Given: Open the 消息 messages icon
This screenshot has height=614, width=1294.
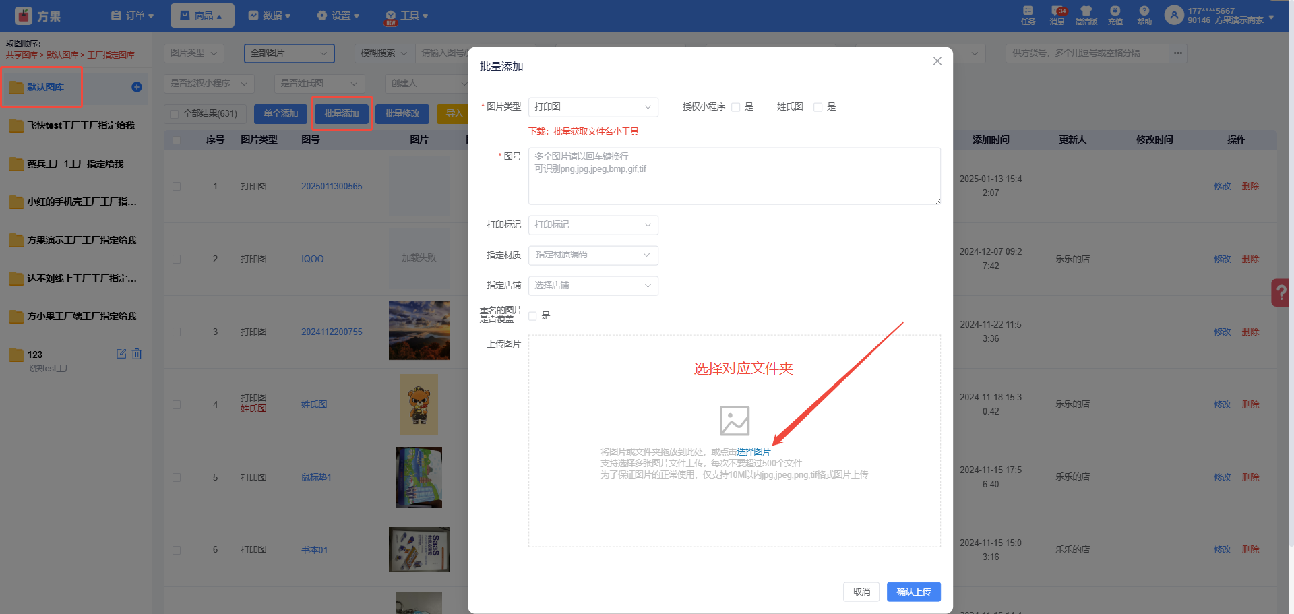Looking at the screenshot, I should click(x=1057, y=11).
